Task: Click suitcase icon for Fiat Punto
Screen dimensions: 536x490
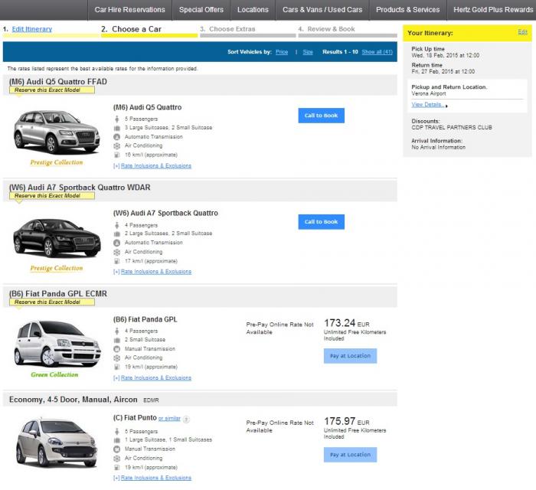Action: tap(117, 440)
